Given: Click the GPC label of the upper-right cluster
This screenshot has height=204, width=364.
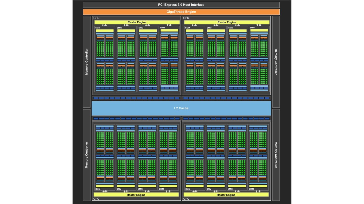Looking at the screenshot, I should coord(186,18).
